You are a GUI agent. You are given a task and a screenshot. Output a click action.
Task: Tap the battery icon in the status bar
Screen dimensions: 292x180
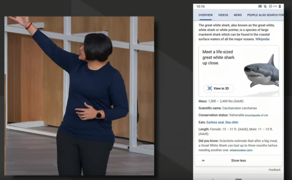click(280, 6)
